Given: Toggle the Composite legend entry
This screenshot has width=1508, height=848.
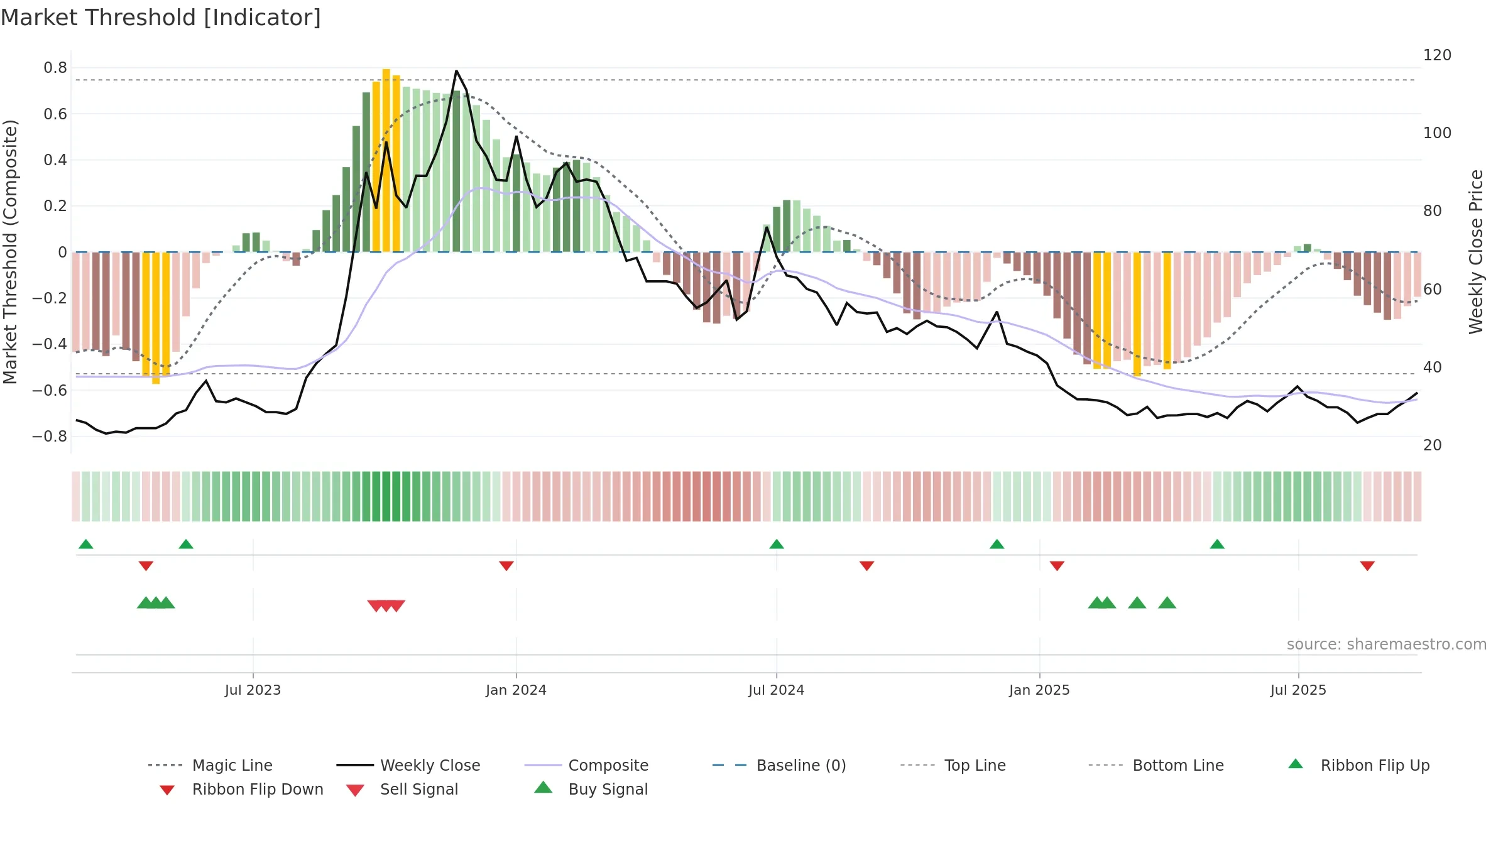Looking at the screenshot, I should coord(586,765).
